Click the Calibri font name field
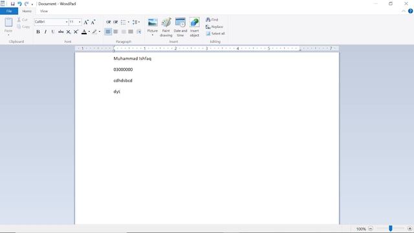This screenshot has width=414, height=233. (x=50, y=21)
